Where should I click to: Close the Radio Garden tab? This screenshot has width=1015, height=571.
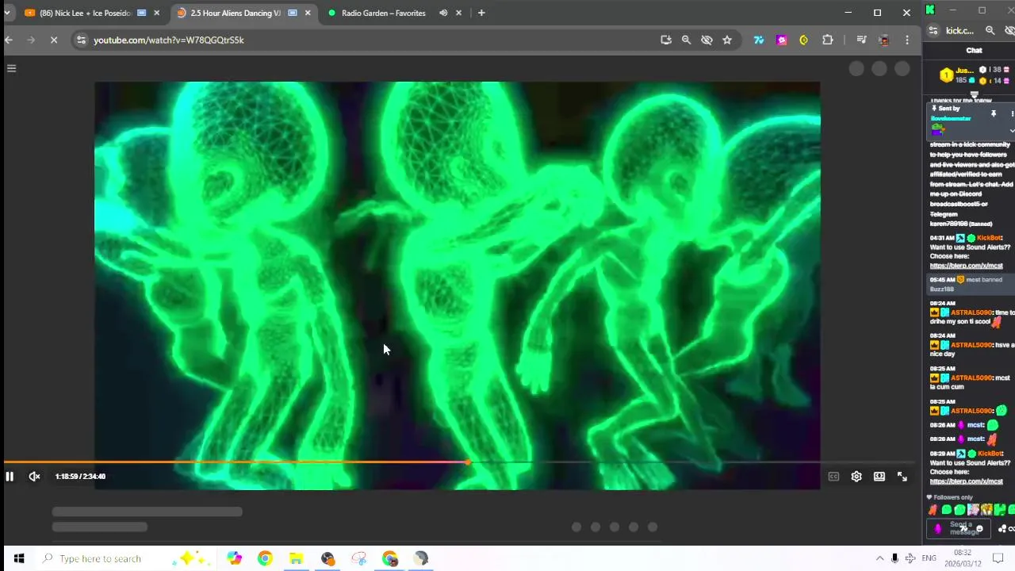pyautogui.click(x=459, y=13)
